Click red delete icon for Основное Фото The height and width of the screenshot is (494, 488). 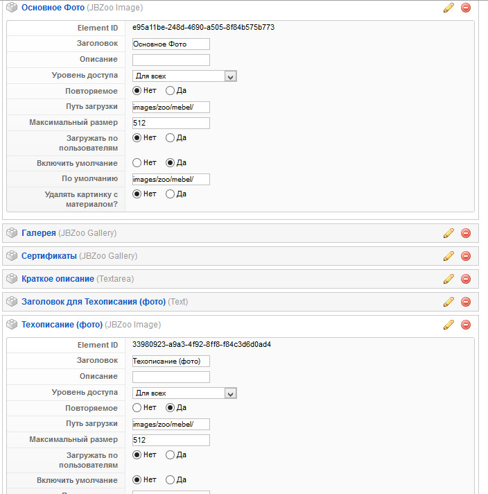[466, 8]
